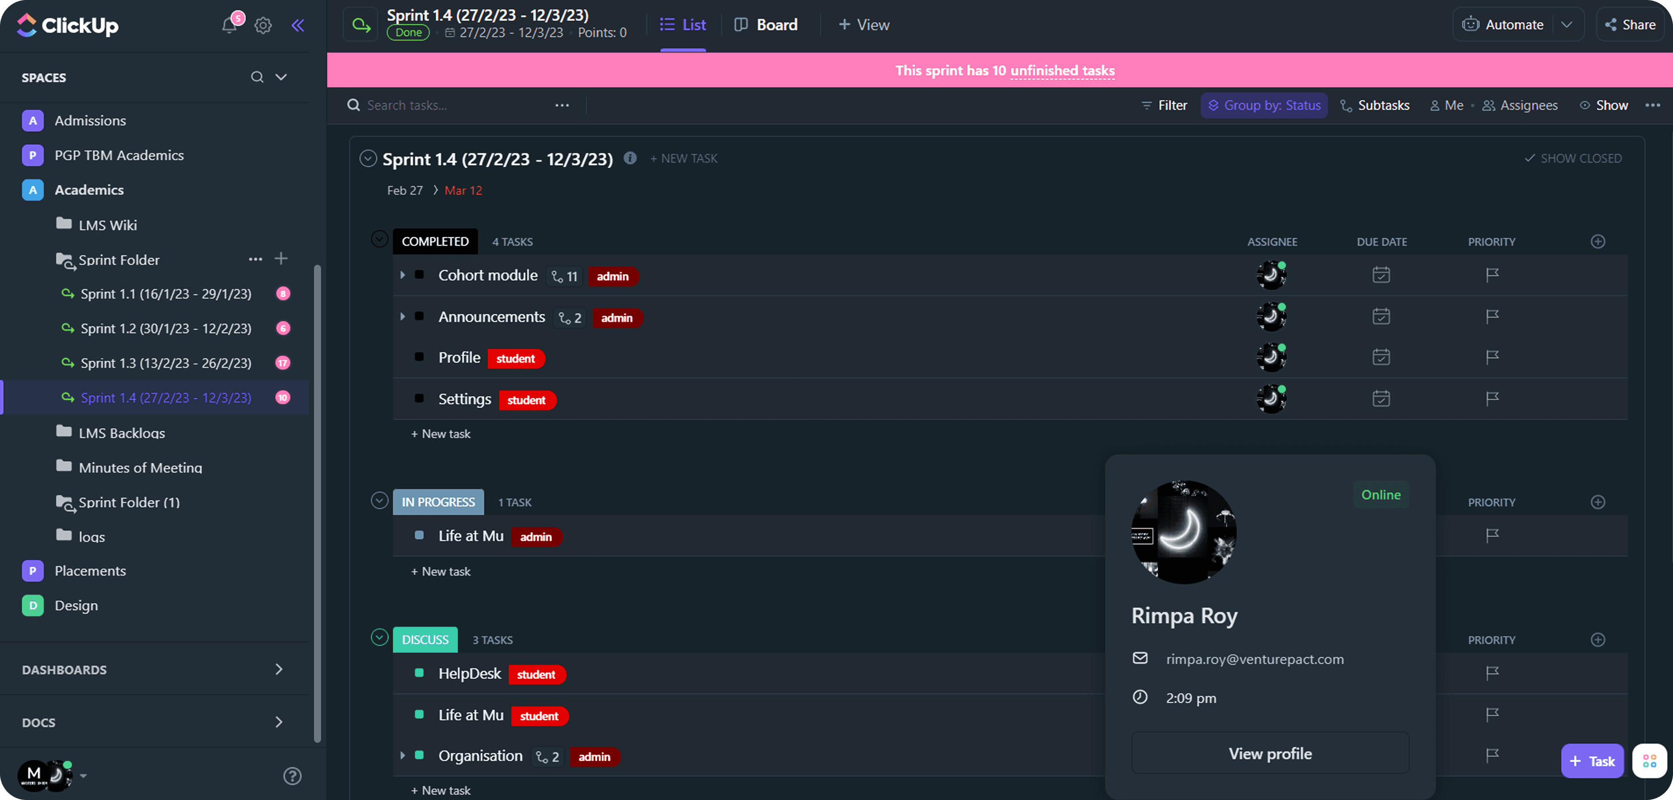
Task: Open search within Spaces
Action: pyautogui.click(x=257, y=77)
